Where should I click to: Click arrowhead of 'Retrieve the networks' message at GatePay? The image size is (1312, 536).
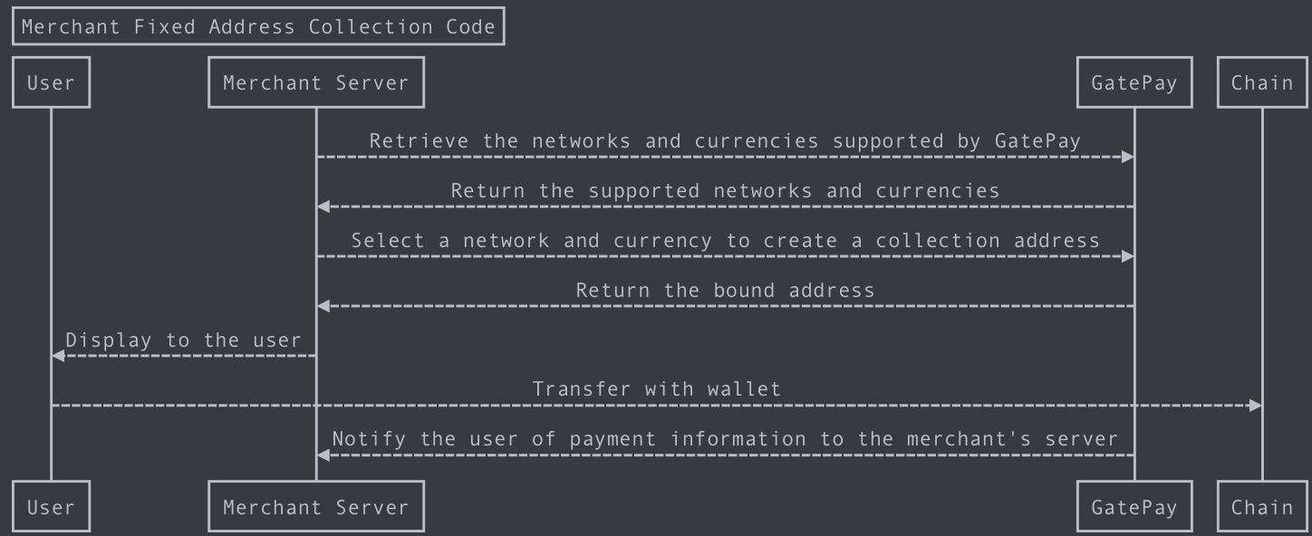(1128, 157)
